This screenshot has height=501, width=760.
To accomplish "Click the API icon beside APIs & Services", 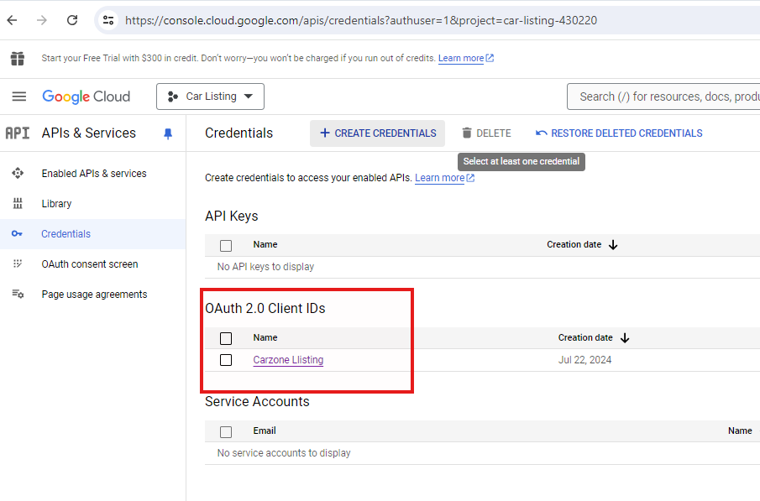I will point(18,133).
